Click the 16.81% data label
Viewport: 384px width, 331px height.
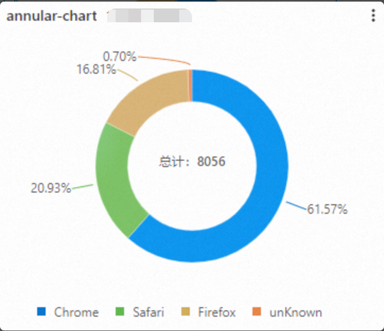96,69
